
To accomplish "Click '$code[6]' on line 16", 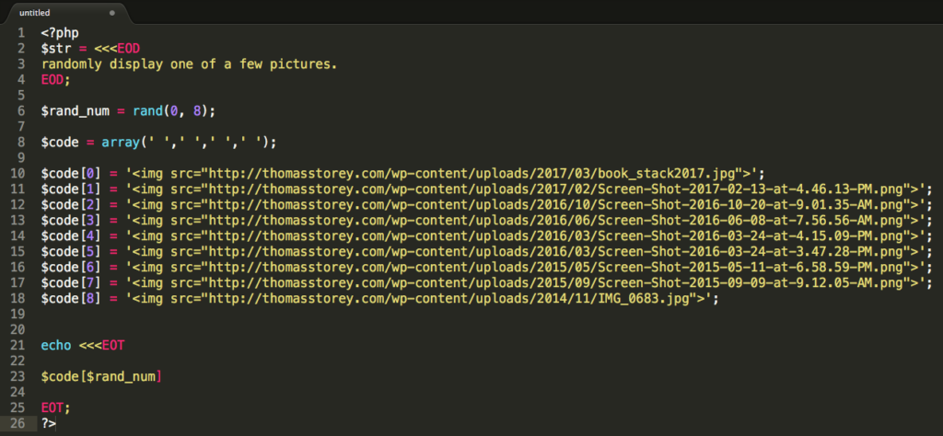I will [72, 268].
